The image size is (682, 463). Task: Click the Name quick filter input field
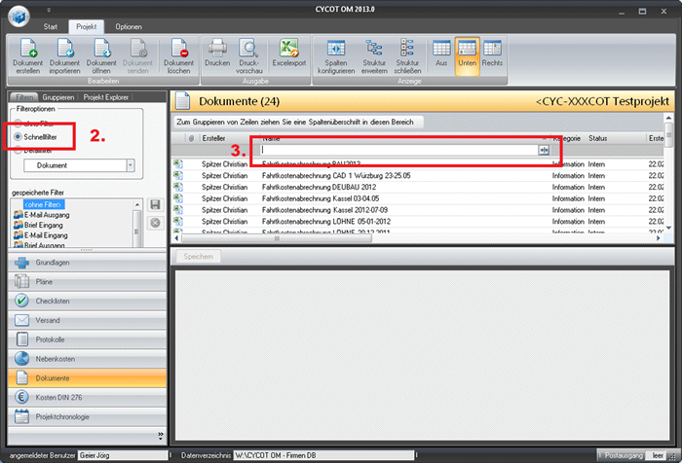[x=399, y=150]
